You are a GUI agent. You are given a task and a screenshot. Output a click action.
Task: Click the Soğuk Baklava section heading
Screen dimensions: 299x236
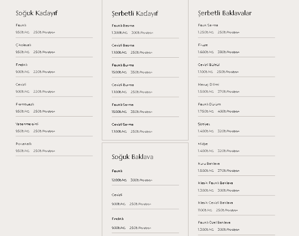click(132, 157)
